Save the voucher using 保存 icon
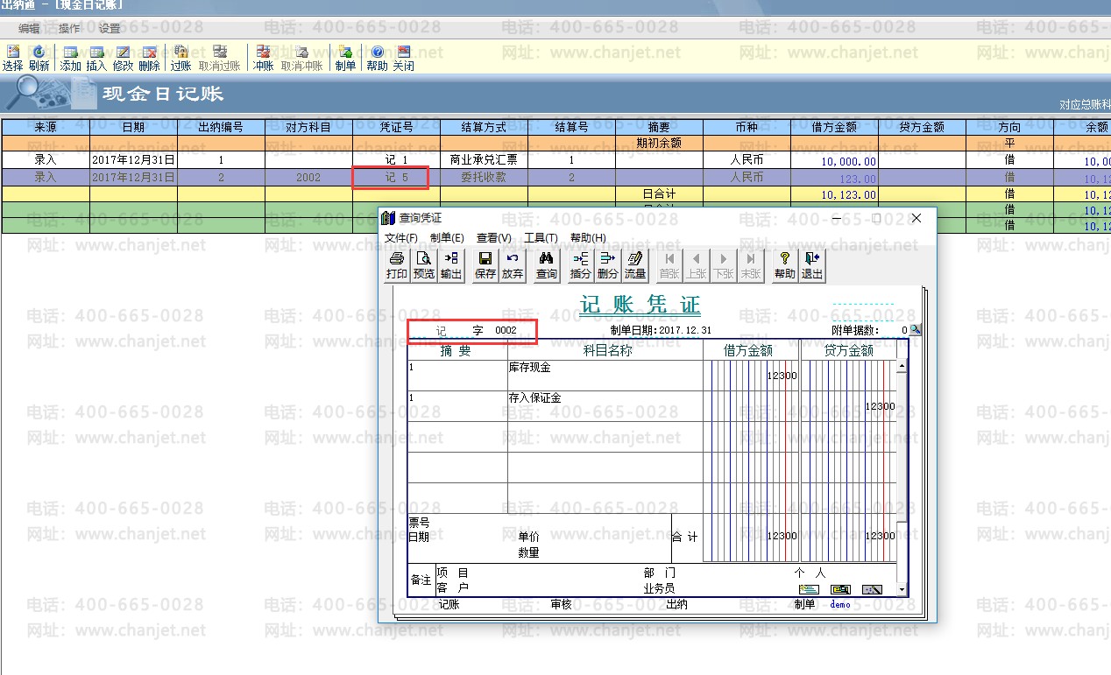The image size is (1111, 675). pos(485,265)
